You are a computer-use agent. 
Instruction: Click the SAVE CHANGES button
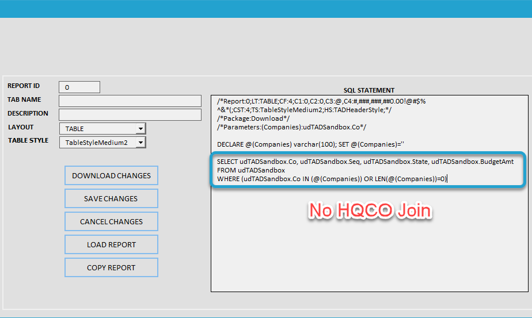(x=111, y=198)
